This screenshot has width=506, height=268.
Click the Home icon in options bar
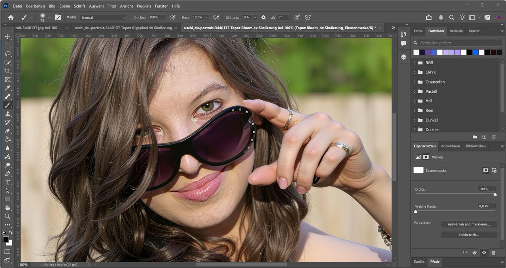tap(11, 17)
